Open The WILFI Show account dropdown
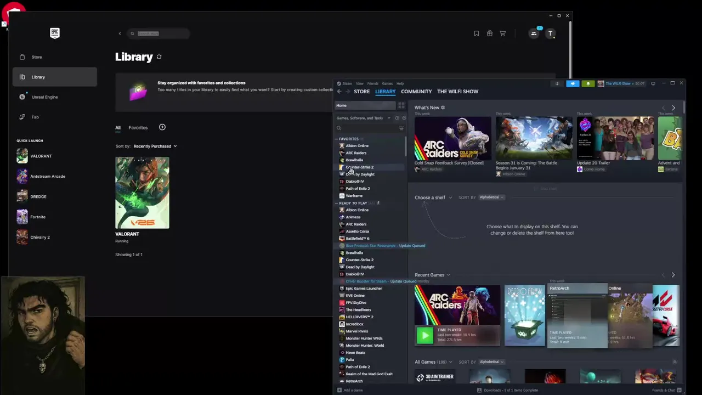The image size is (702, 395). tap(622, 83)
